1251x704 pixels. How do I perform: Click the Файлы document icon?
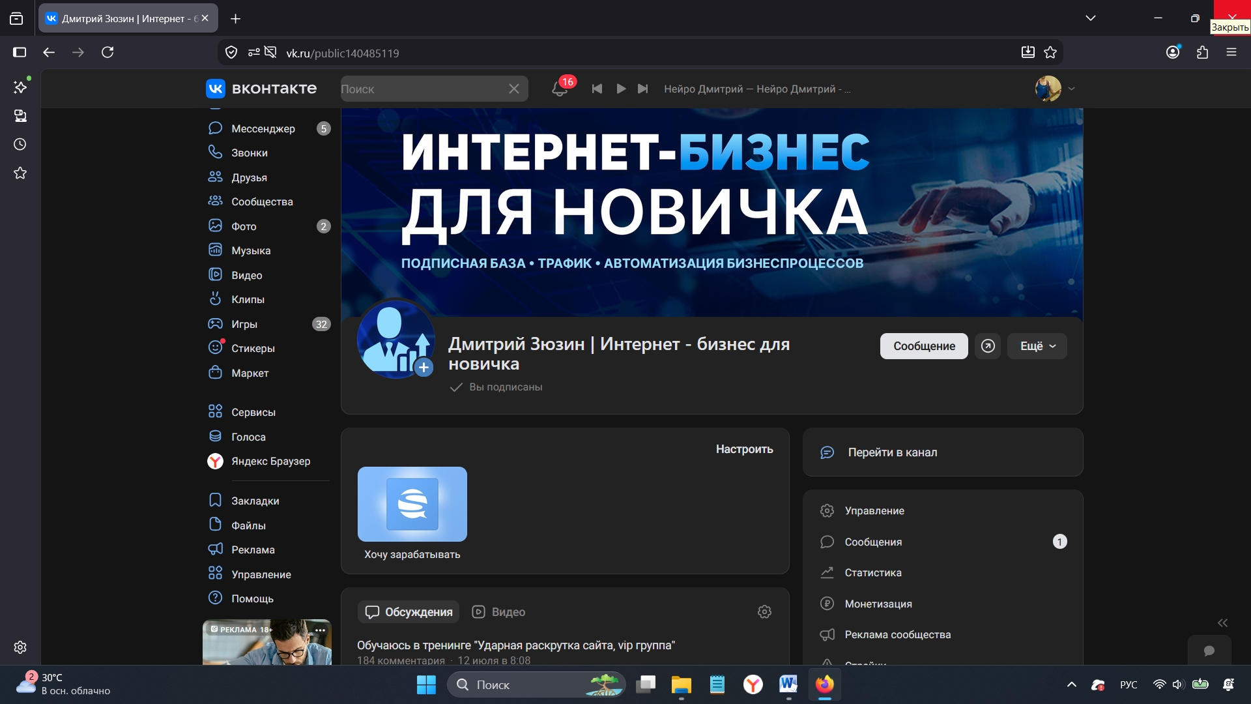pyautogui.click(x=215, y=524)
